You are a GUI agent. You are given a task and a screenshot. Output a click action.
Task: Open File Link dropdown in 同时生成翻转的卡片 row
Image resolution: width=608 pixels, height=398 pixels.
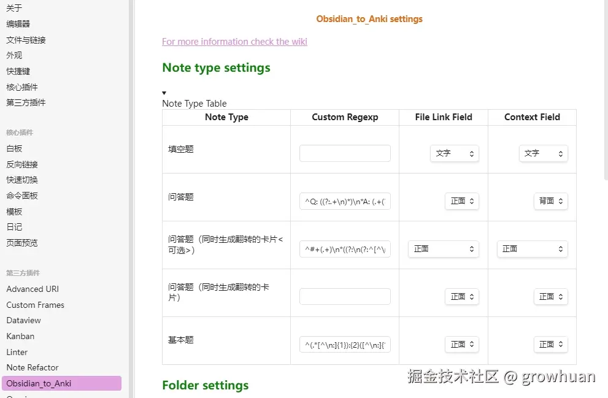click(x=462, y=297)
